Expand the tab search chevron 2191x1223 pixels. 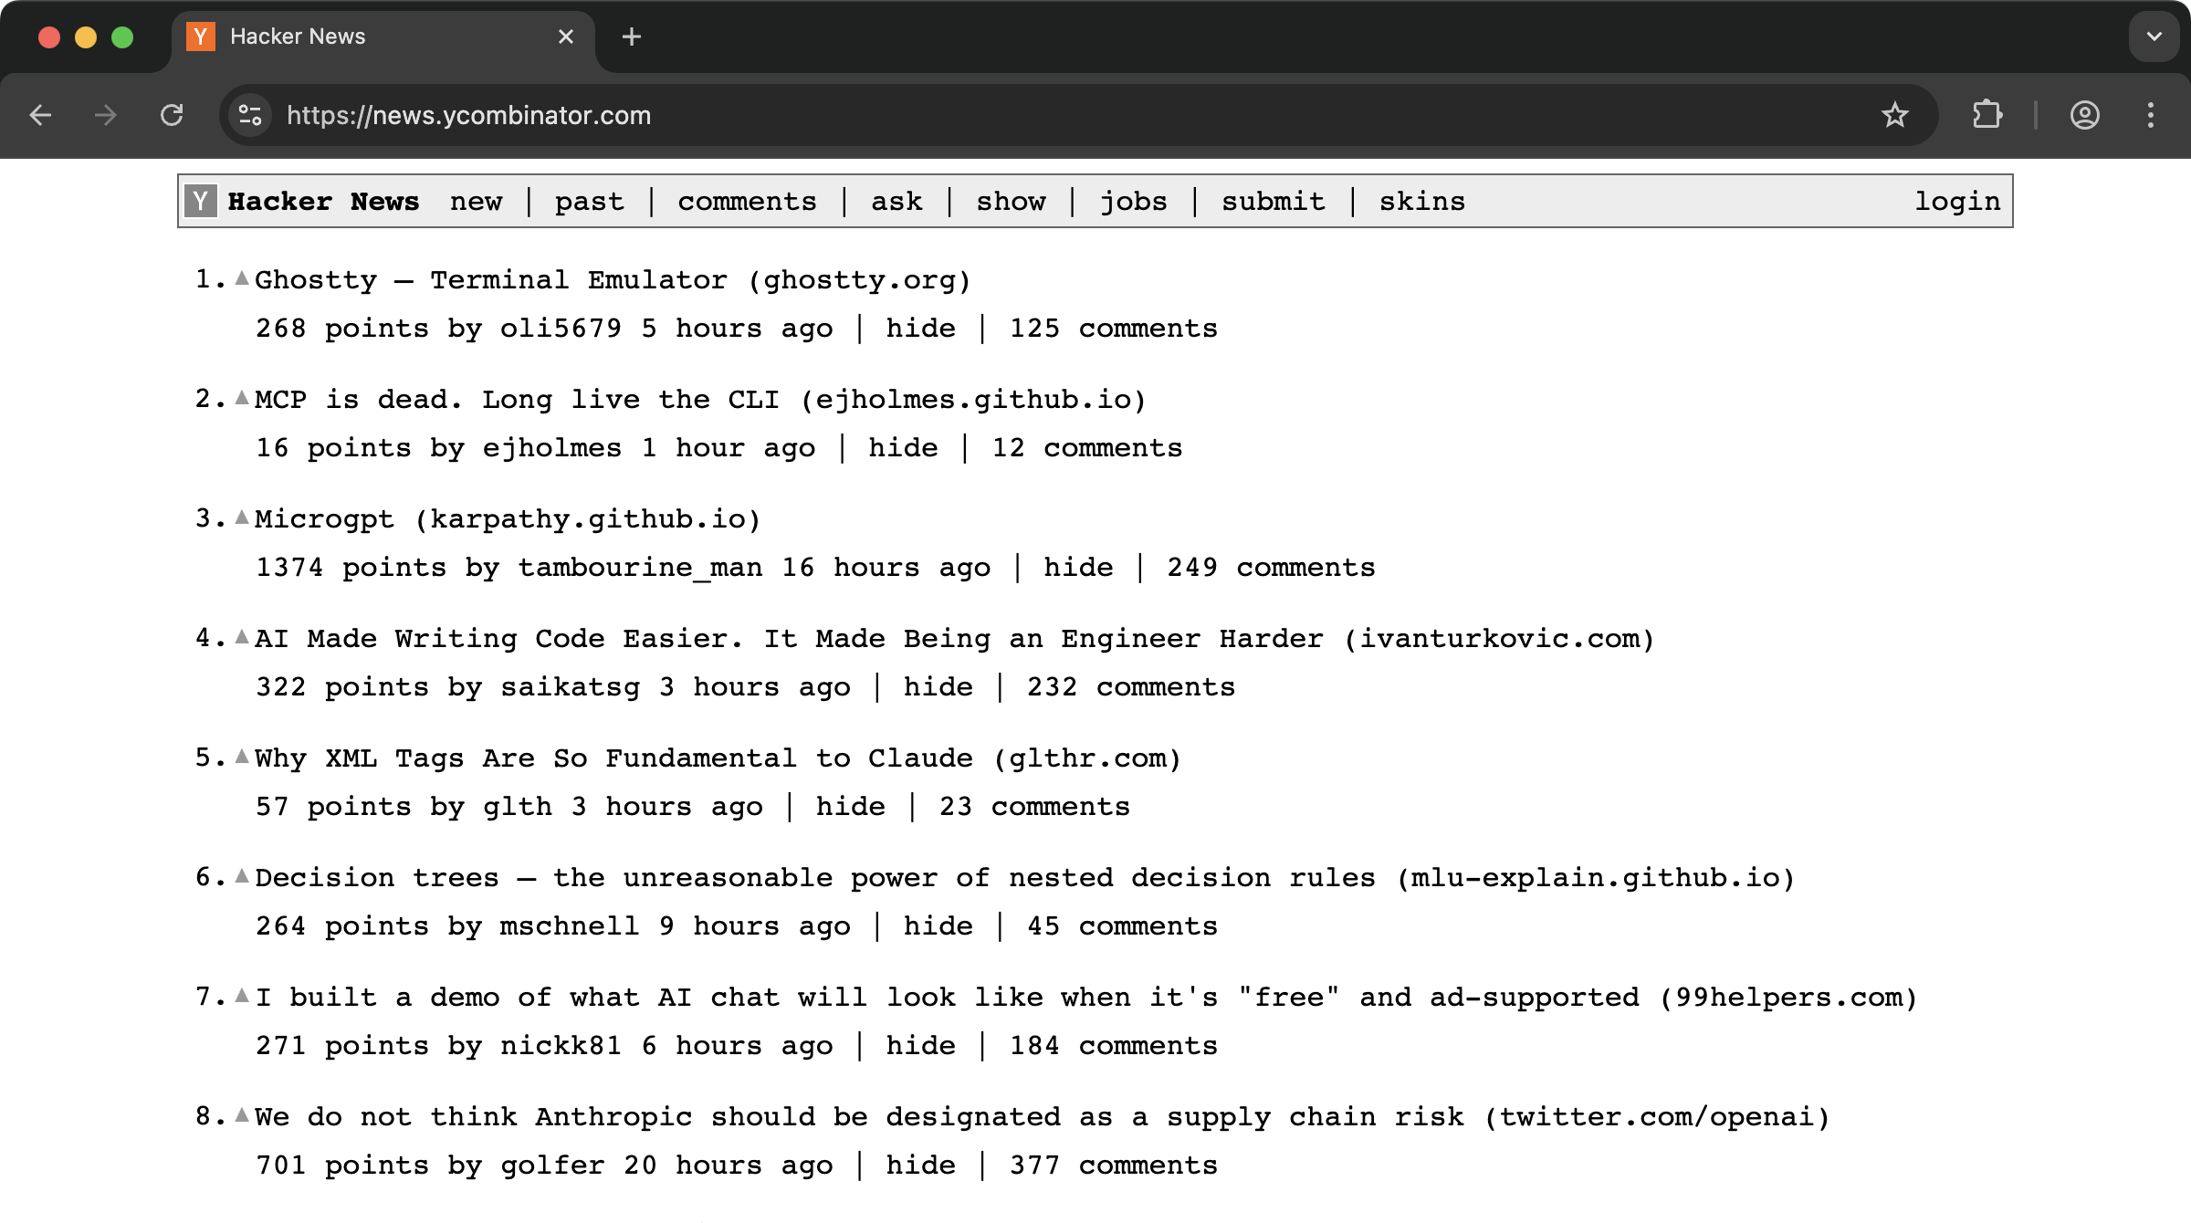[x=2154, y=37]
